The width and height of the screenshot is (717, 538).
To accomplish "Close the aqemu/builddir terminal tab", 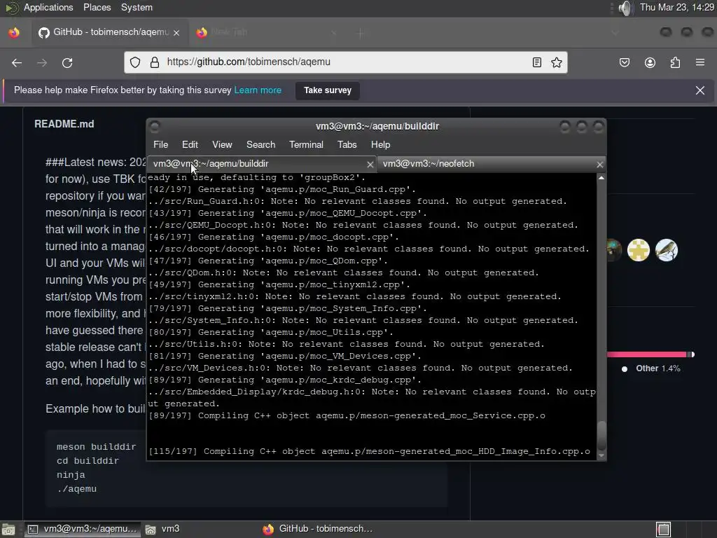I will pyautogui.click(x=370, y=164).
